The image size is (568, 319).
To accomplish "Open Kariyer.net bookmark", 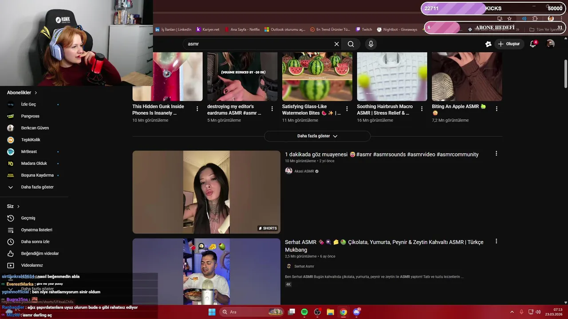I will click(x=208, y=30).
